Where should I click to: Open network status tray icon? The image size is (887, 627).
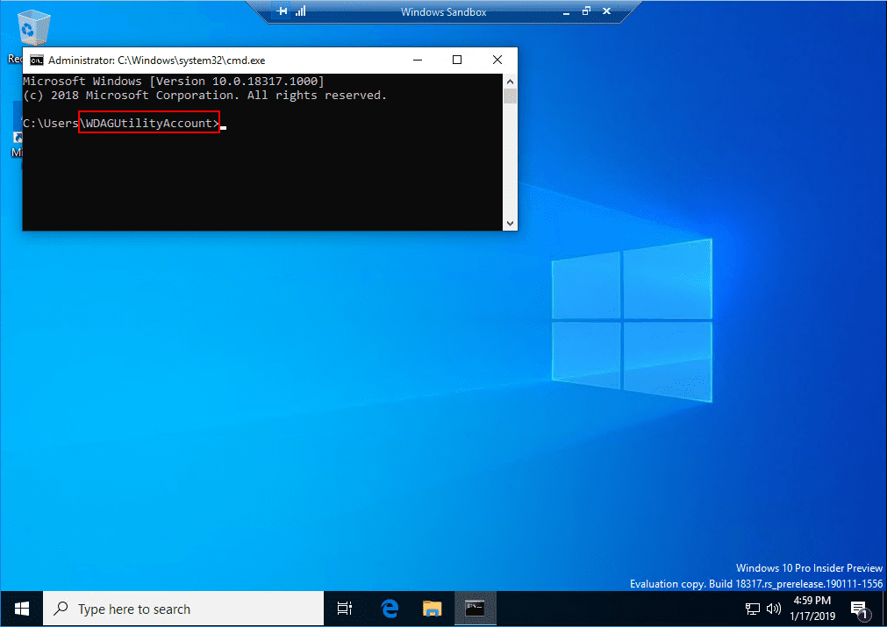click(x=753, y=609)
